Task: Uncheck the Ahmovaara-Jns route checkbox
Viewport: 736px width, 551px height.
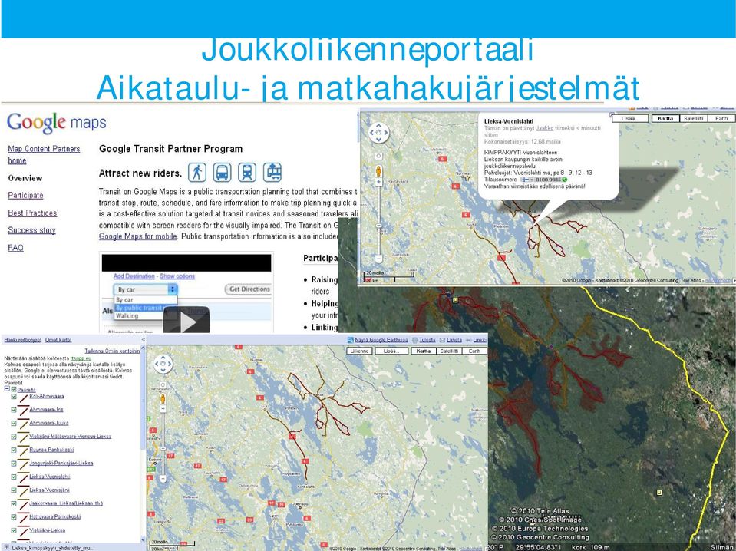Action: click(x=14, y=410)
